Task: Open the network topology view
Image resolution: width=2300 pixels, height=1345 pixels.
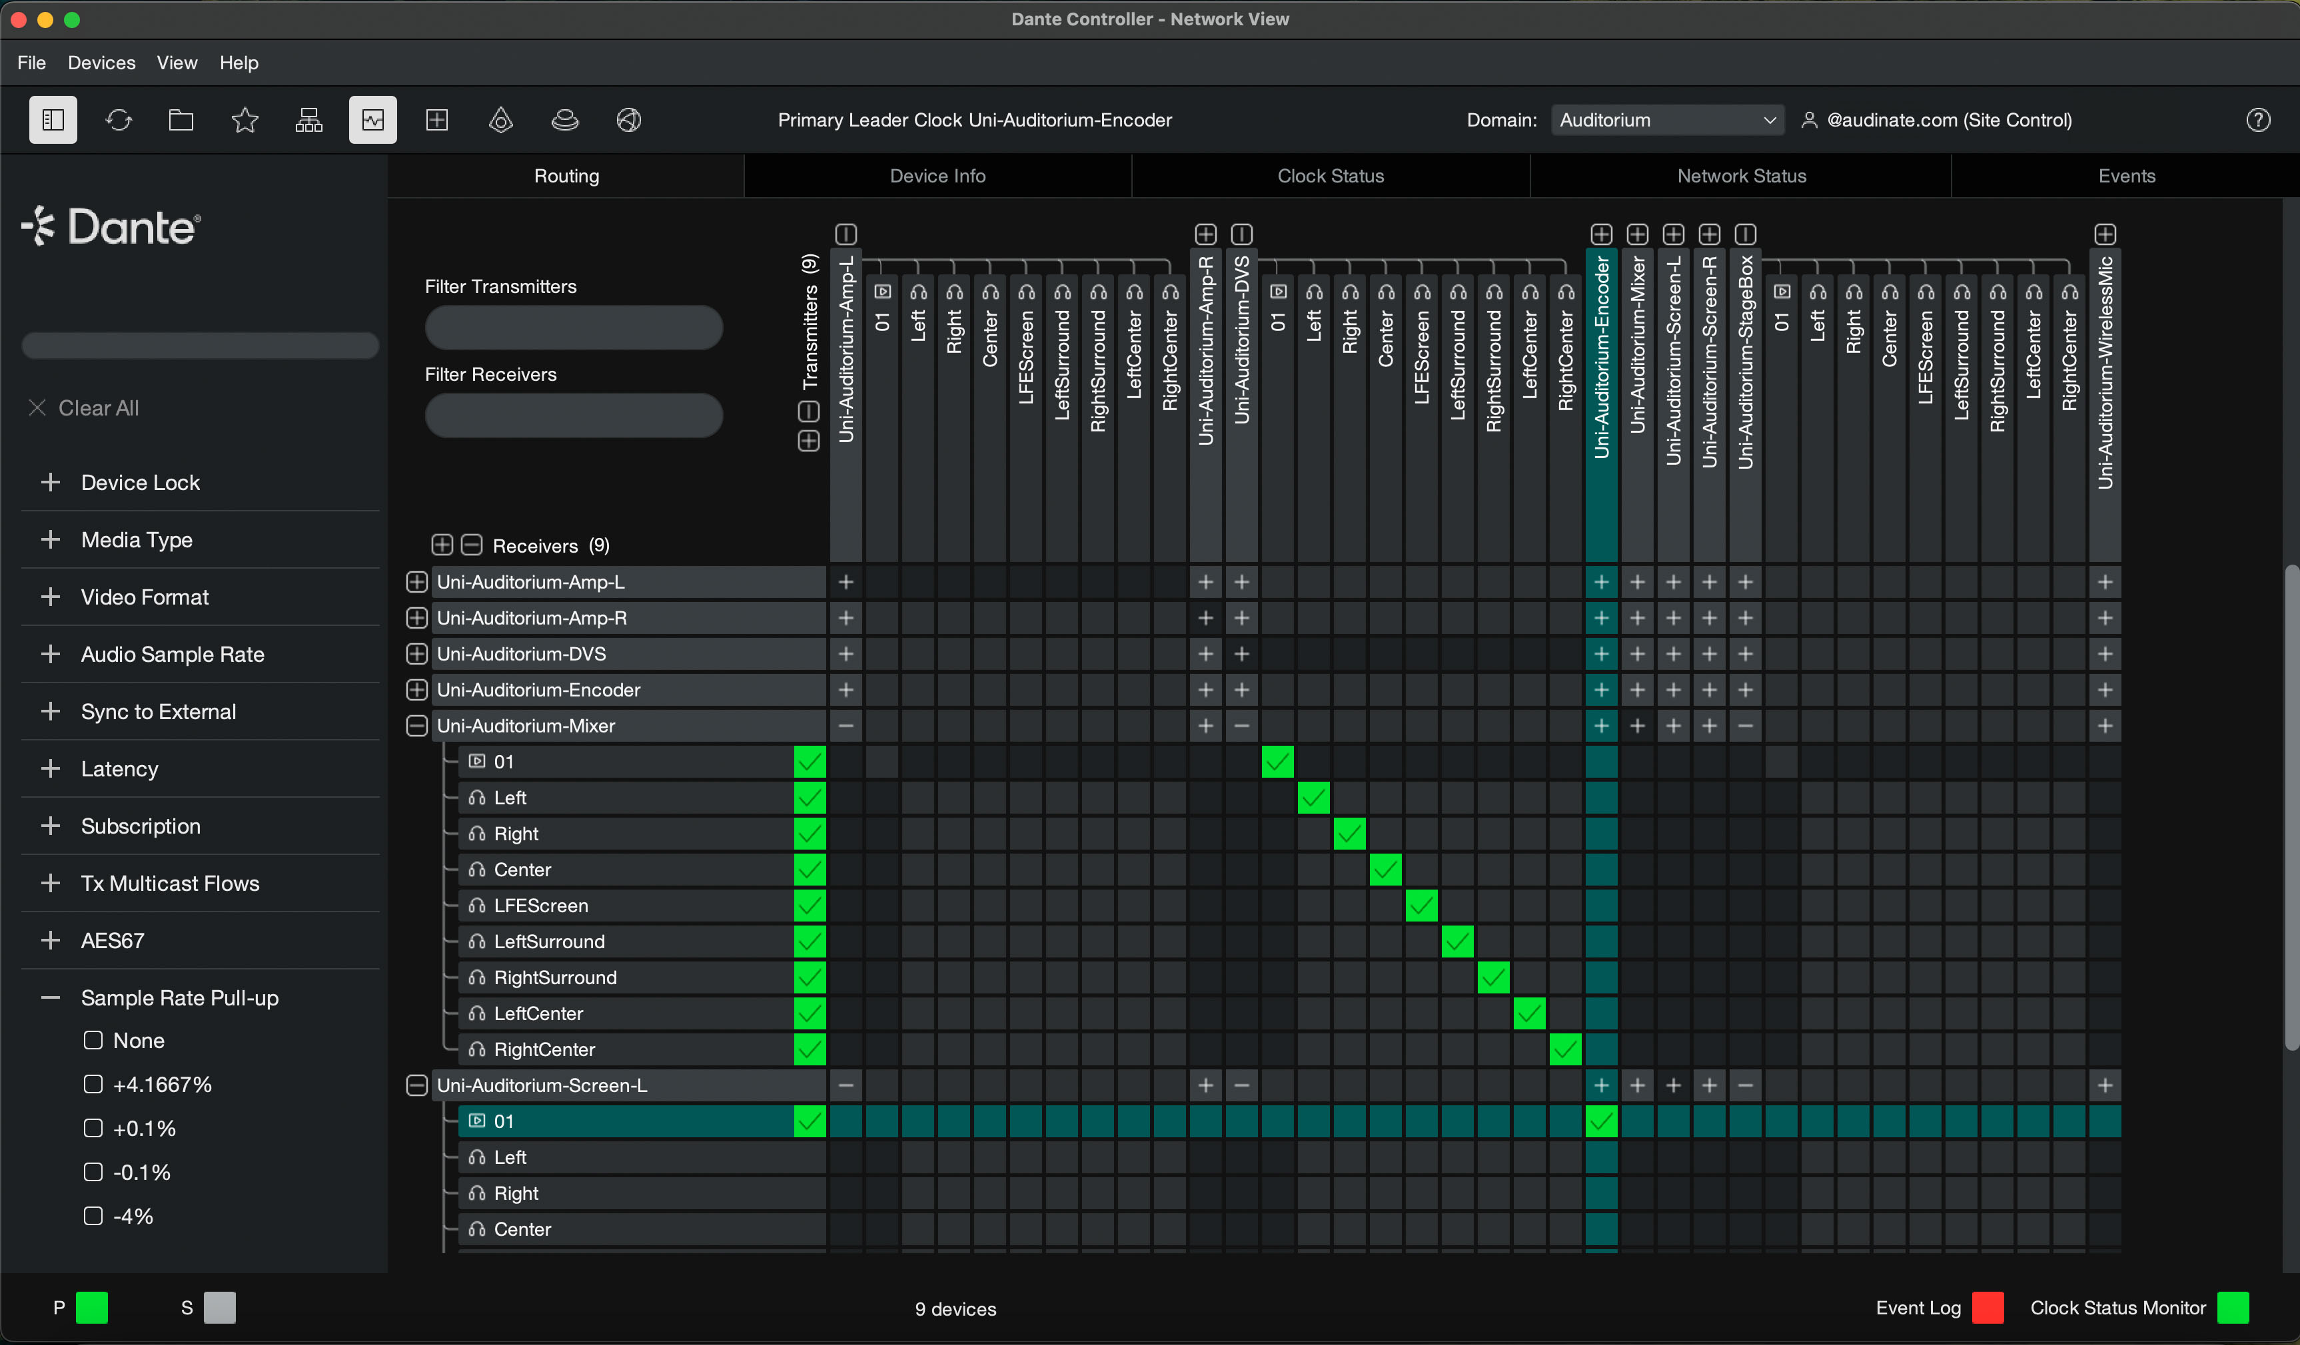Action: (308, 119)
